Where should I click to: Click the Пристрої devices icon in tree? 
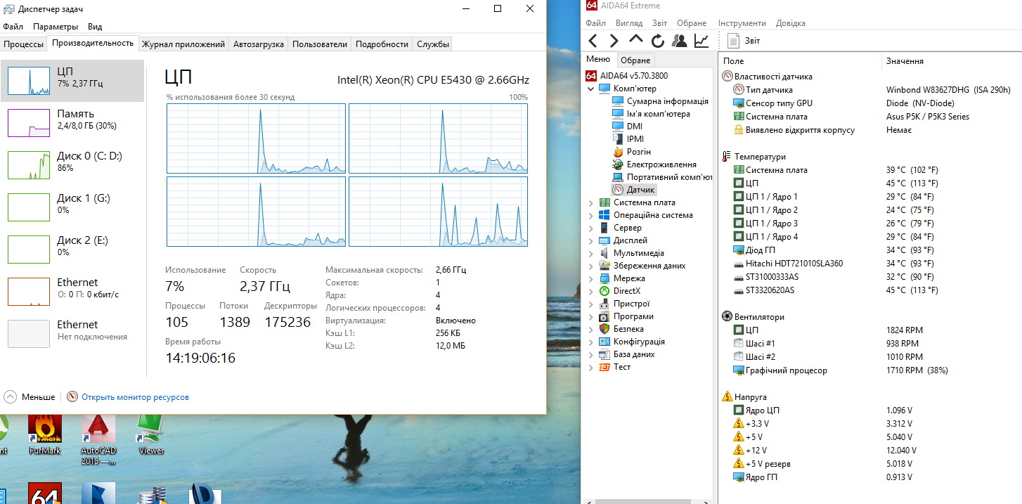[x=604, y=304]
